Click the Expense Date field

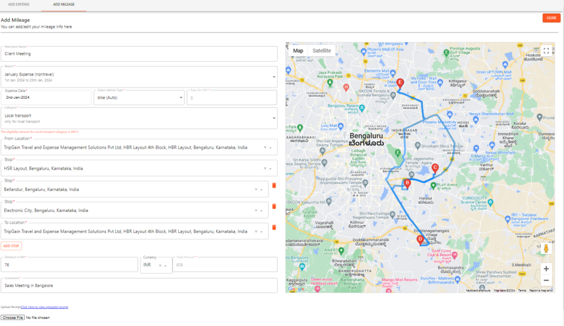point(46,97)
